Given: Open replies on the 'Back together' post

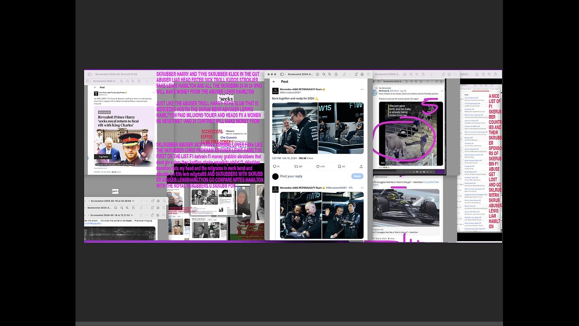Looking at the screenshot, I should [x=275, y=167].
